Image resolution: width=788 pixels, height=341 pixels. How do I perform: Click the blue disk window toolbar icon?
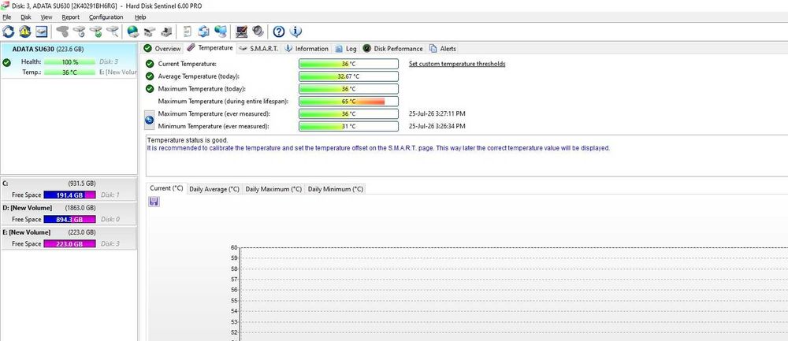coord(41,32)
